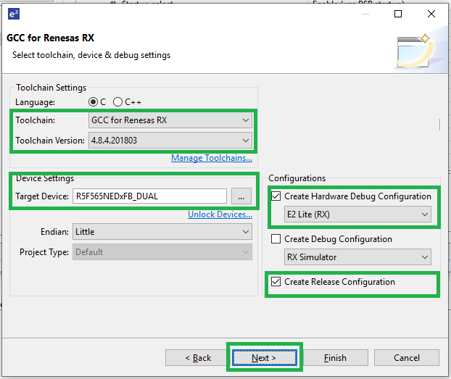Open the Toolchain dropdown (GCC for Renesas RX)
This screenshot has width=451, height=379.
170,120
